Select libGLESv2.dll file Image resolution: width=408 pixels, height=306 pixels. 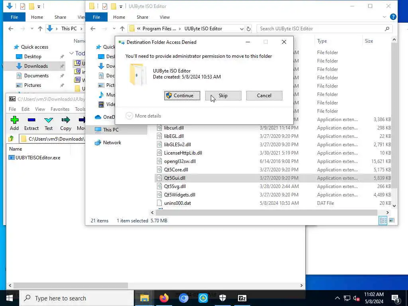177,144
